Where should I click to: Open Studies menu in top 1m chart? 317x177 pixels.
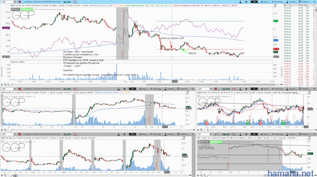click(x=291, y=2)
